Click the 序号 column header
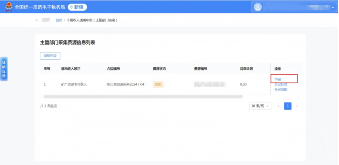This screenshot has width=339, height=165. (47, 69)
